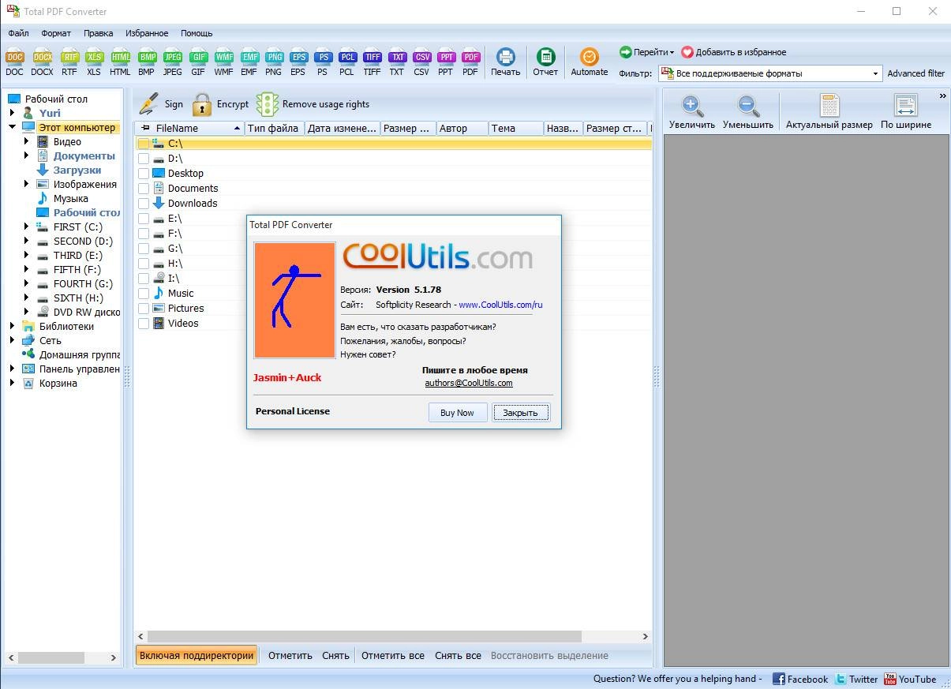Screen dimensions: 951x689
Task: Click Отметить все button
Action: point(393,655)
